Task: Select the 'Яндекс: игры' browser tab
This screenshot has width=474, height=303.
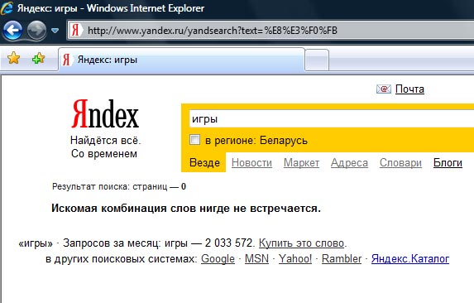Action: [181, 60]
